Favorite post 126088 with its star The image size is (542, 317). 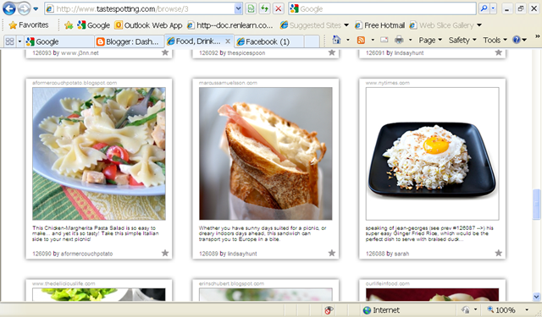(499, 254)
